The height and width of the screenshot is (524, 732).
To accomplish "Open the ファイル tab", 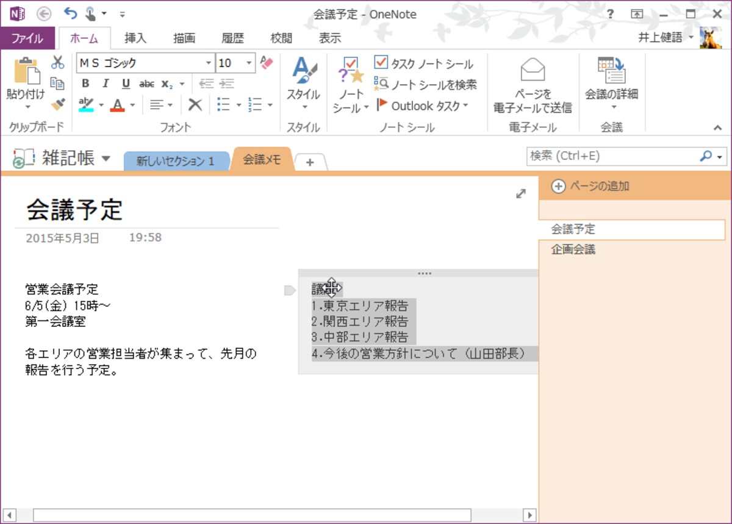I will point(27,38).
